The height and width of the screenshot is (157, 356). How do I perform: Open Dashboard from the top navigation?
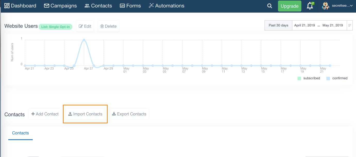tap(20, 6)
